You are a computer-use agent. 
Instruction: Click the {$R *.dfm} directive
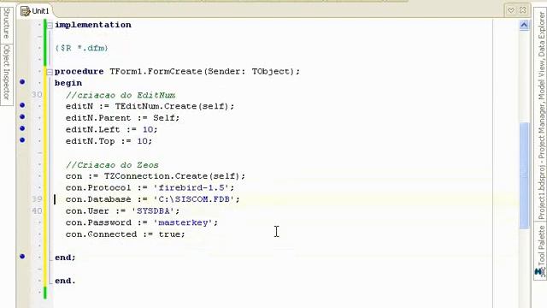tap(82, 48)
